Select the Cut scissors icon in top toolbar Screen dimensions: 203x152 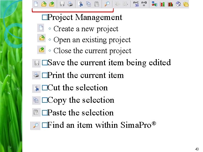tap(81, 4)
